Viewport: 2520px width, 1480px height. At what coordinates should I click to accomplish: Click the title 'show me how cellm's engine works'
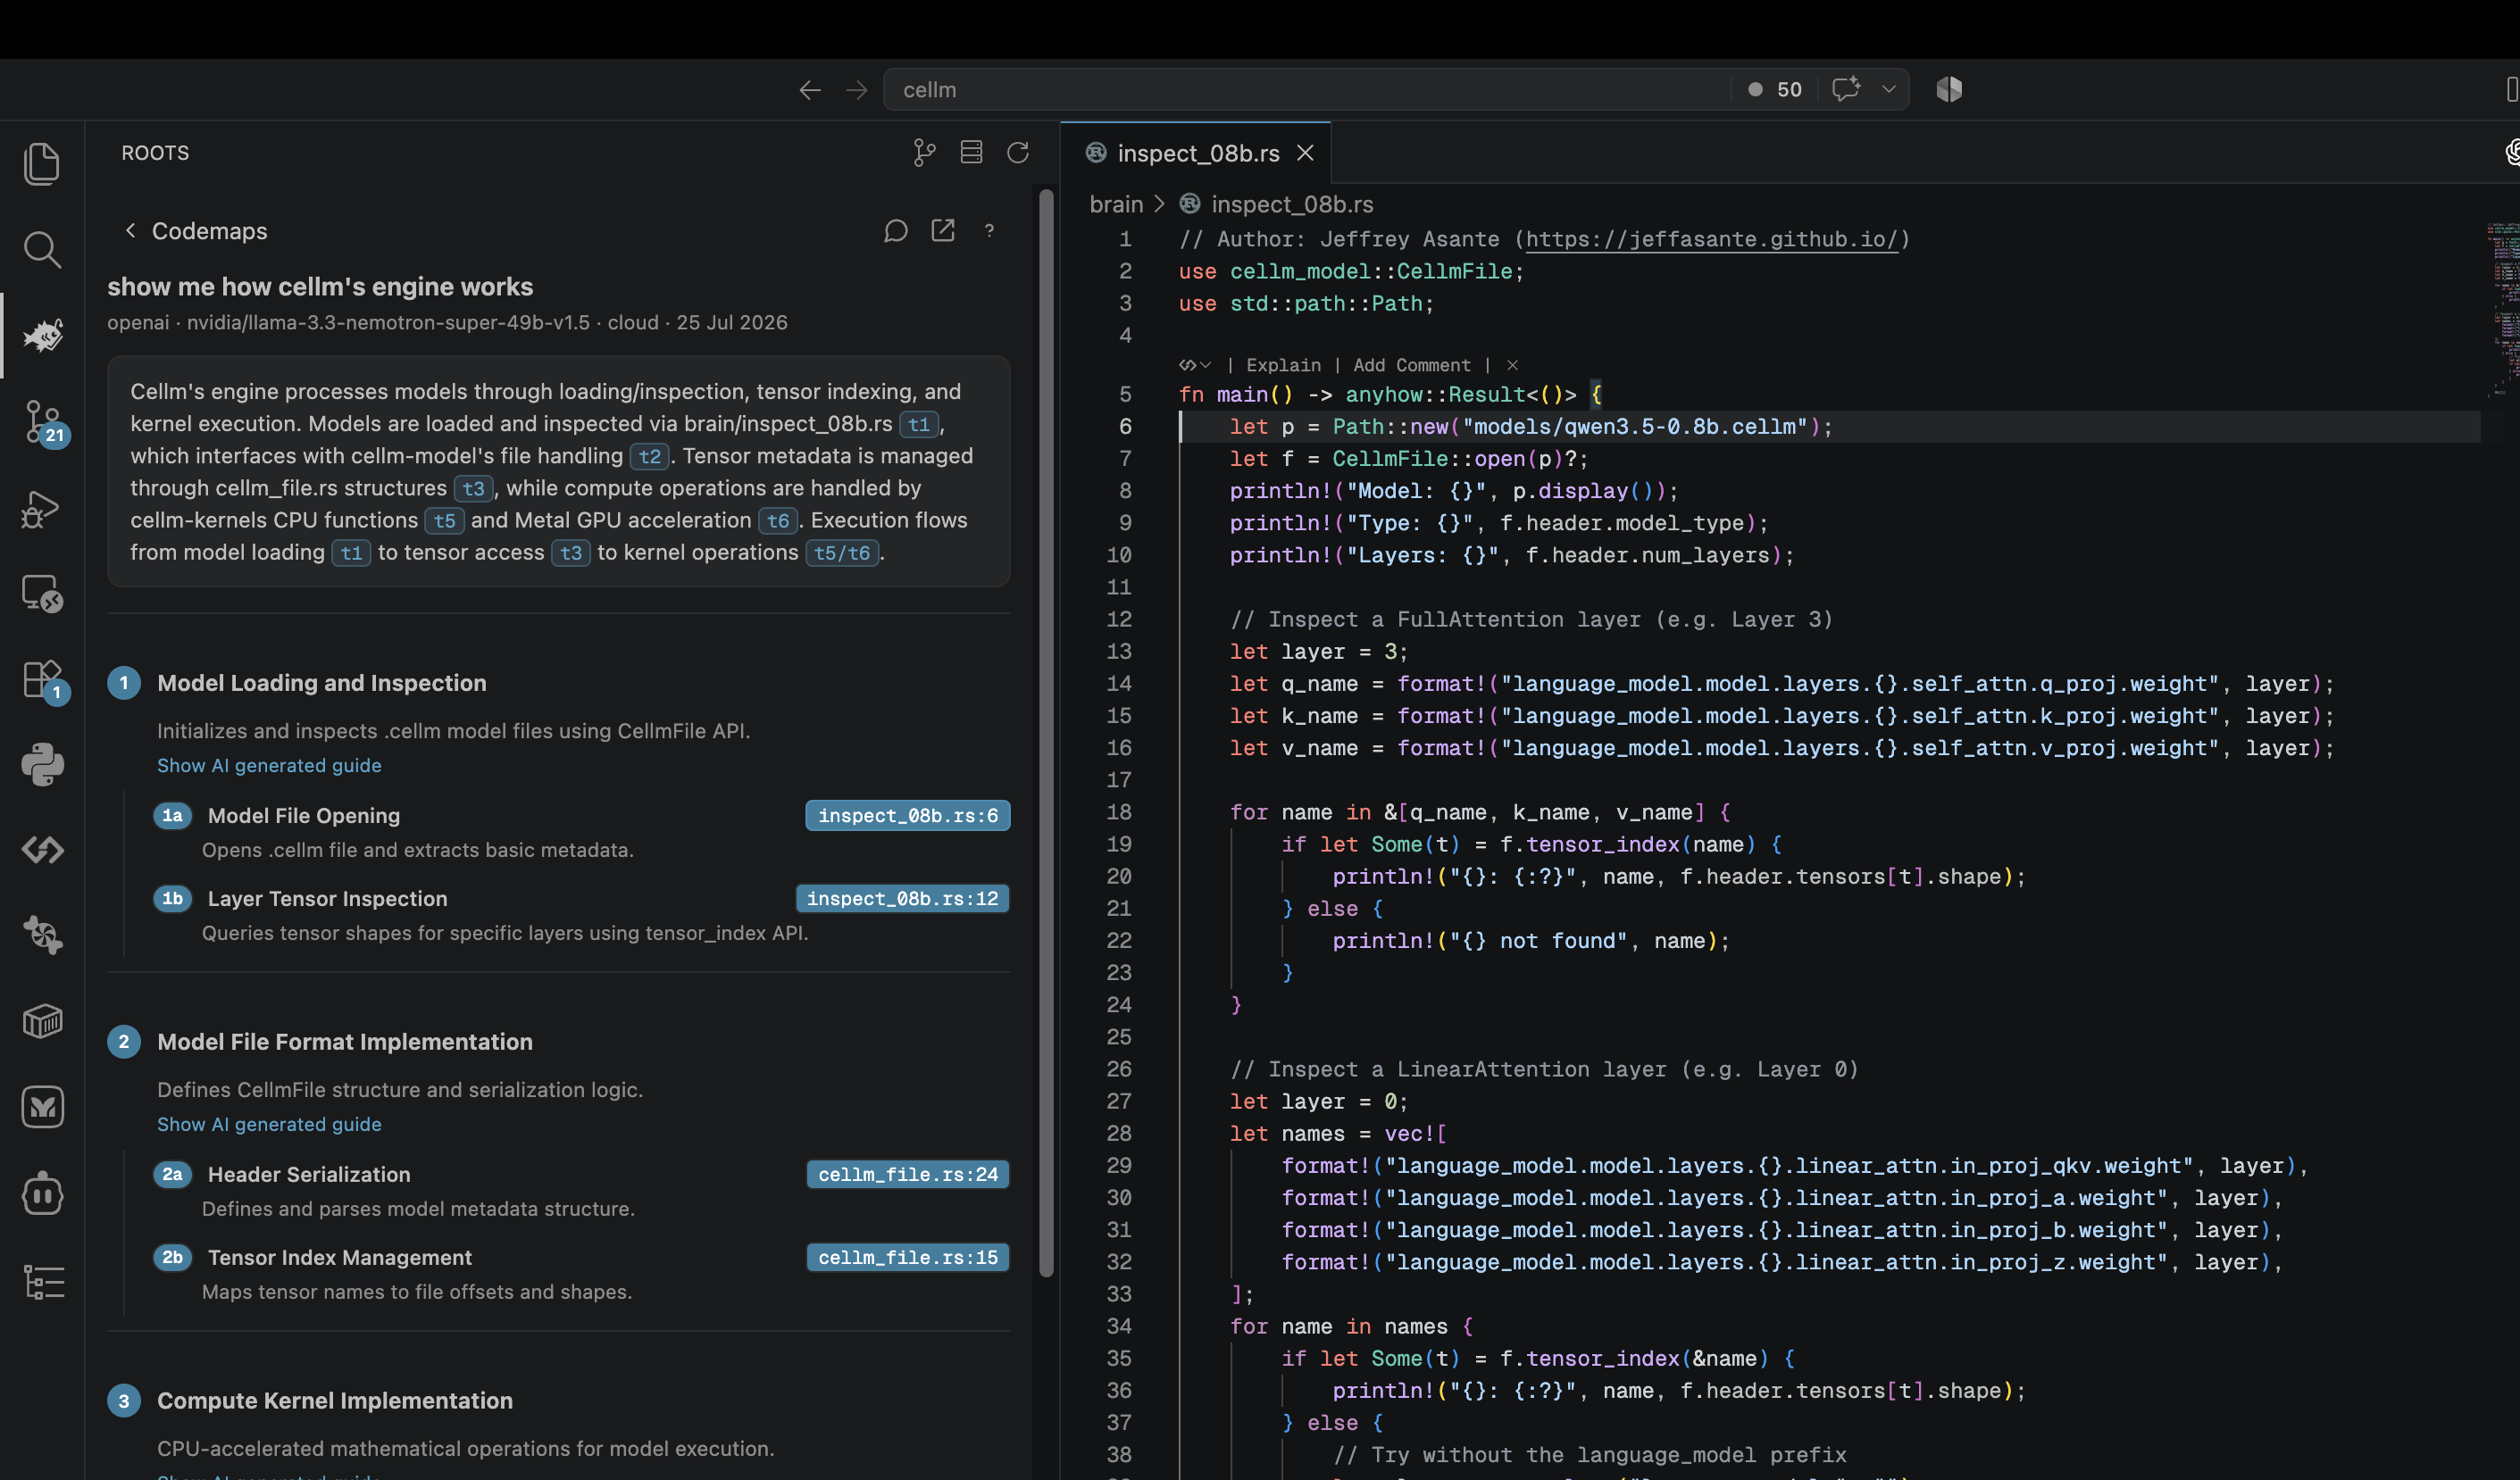(x=320, y=286)
